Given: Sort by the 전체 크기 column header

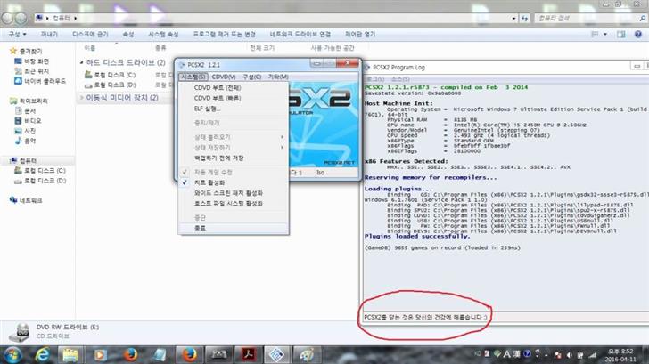Looking at the screenshot, I should pyautogui.click(x=262, y=48).
